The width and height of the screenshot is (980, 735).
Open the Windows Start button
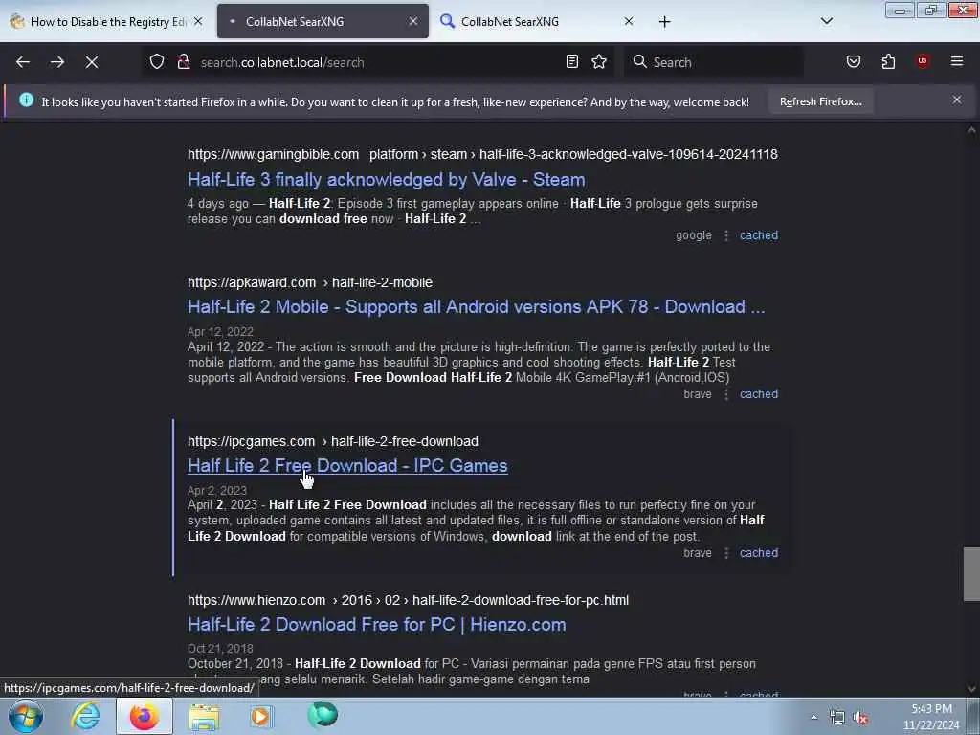[x=25, y=716]
